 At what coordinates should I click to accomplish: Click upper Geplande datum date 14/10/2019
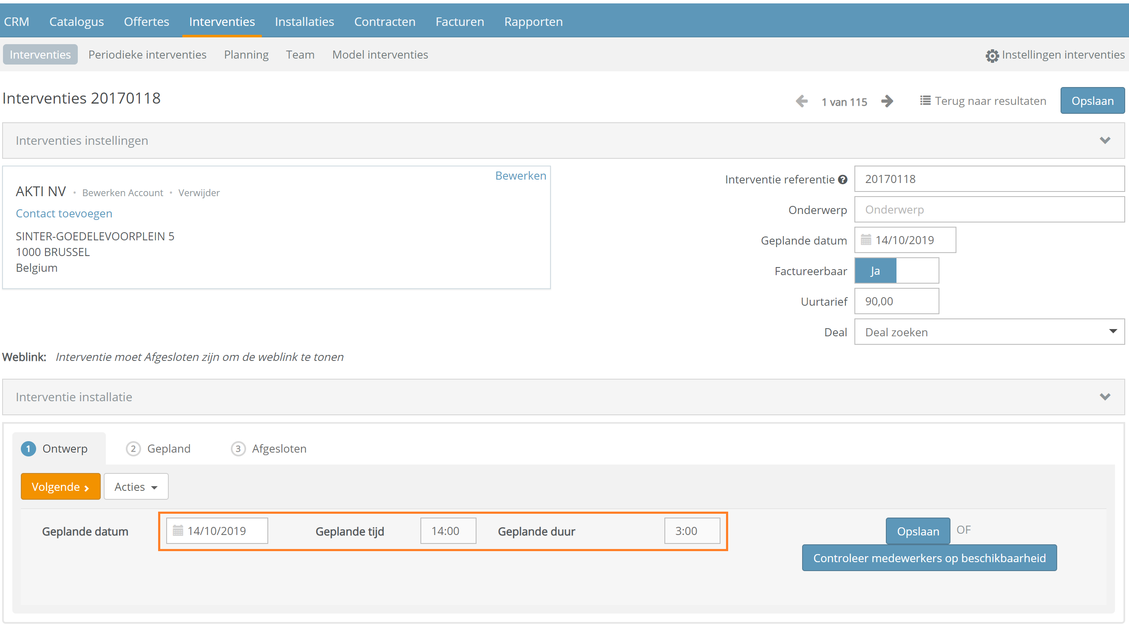pyautogui.click(x=905, y=240)
